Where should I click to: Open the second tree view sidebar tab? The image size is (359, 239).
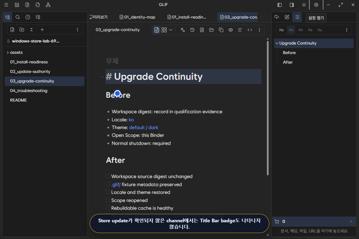38,17
